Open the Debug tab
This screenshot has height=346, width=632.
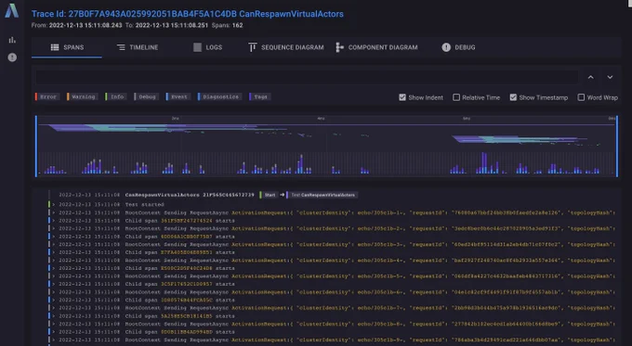pyautogui.click(x=458, y=47)
